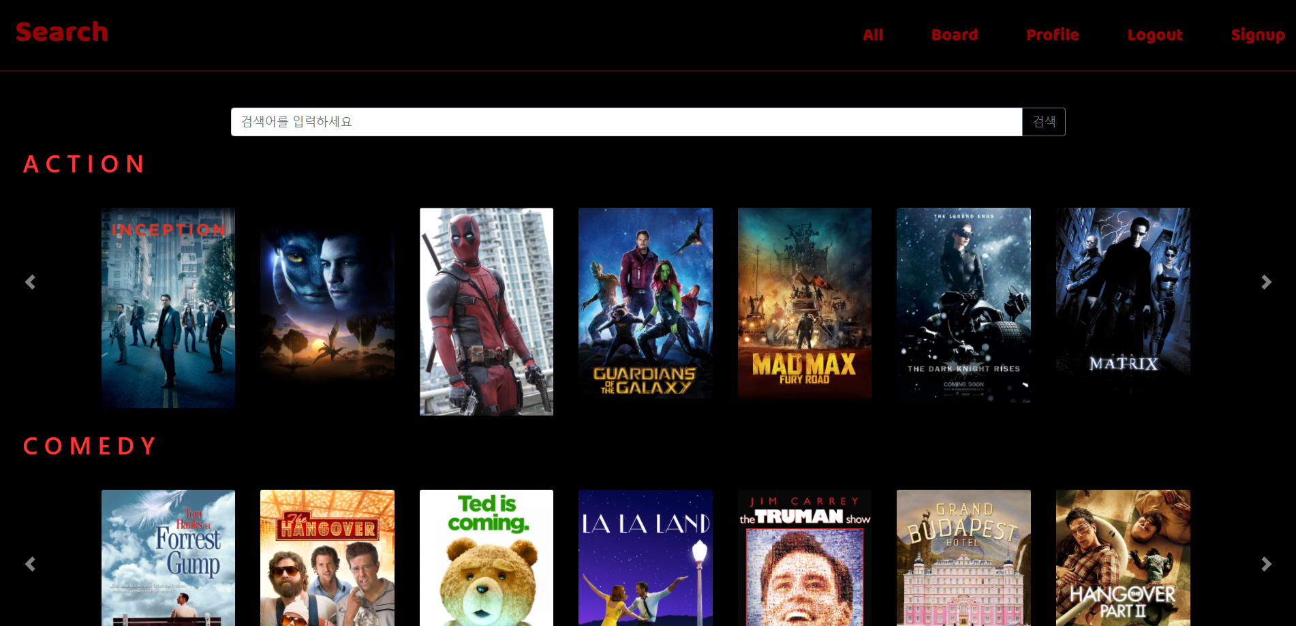Click the Mad Max Fury Road poster
This screenshot has height=626, width=1296.
click(x=805, y=302)
